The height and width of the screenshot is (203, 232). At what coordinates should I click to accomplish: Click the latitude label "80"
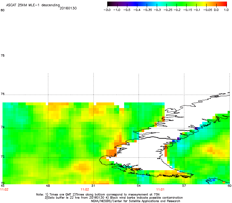3,10
